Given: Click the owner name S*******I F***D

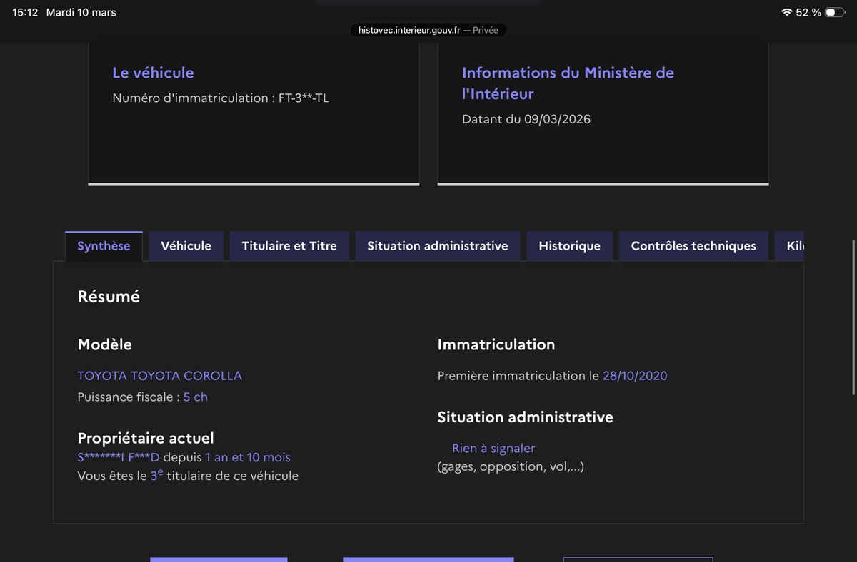Looking at the screenshot, I should pos(119,458).
